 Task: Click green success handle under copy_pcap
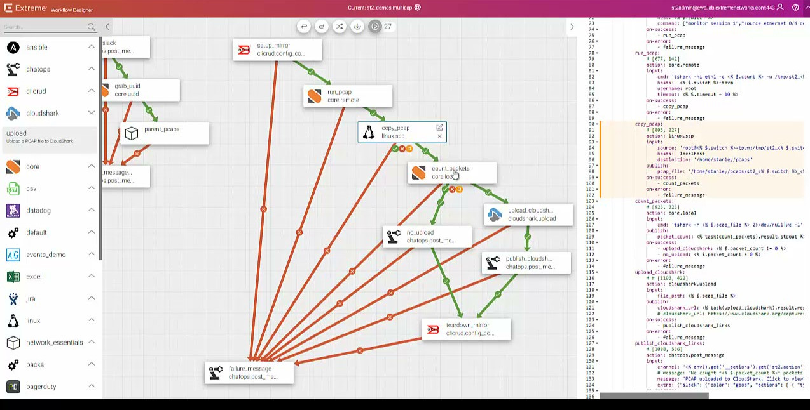click(395, 149)
